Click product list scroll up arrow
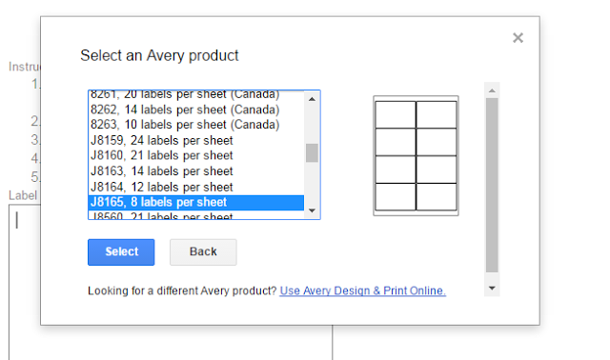The width and height of the screenshot is (610, 360). click(x=312, y=99)
